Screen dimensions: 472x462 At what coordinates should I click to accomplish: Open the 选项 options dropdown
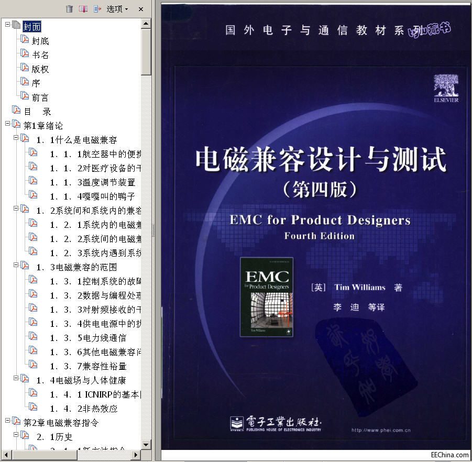pyautogui.click(x=117, y=9)
